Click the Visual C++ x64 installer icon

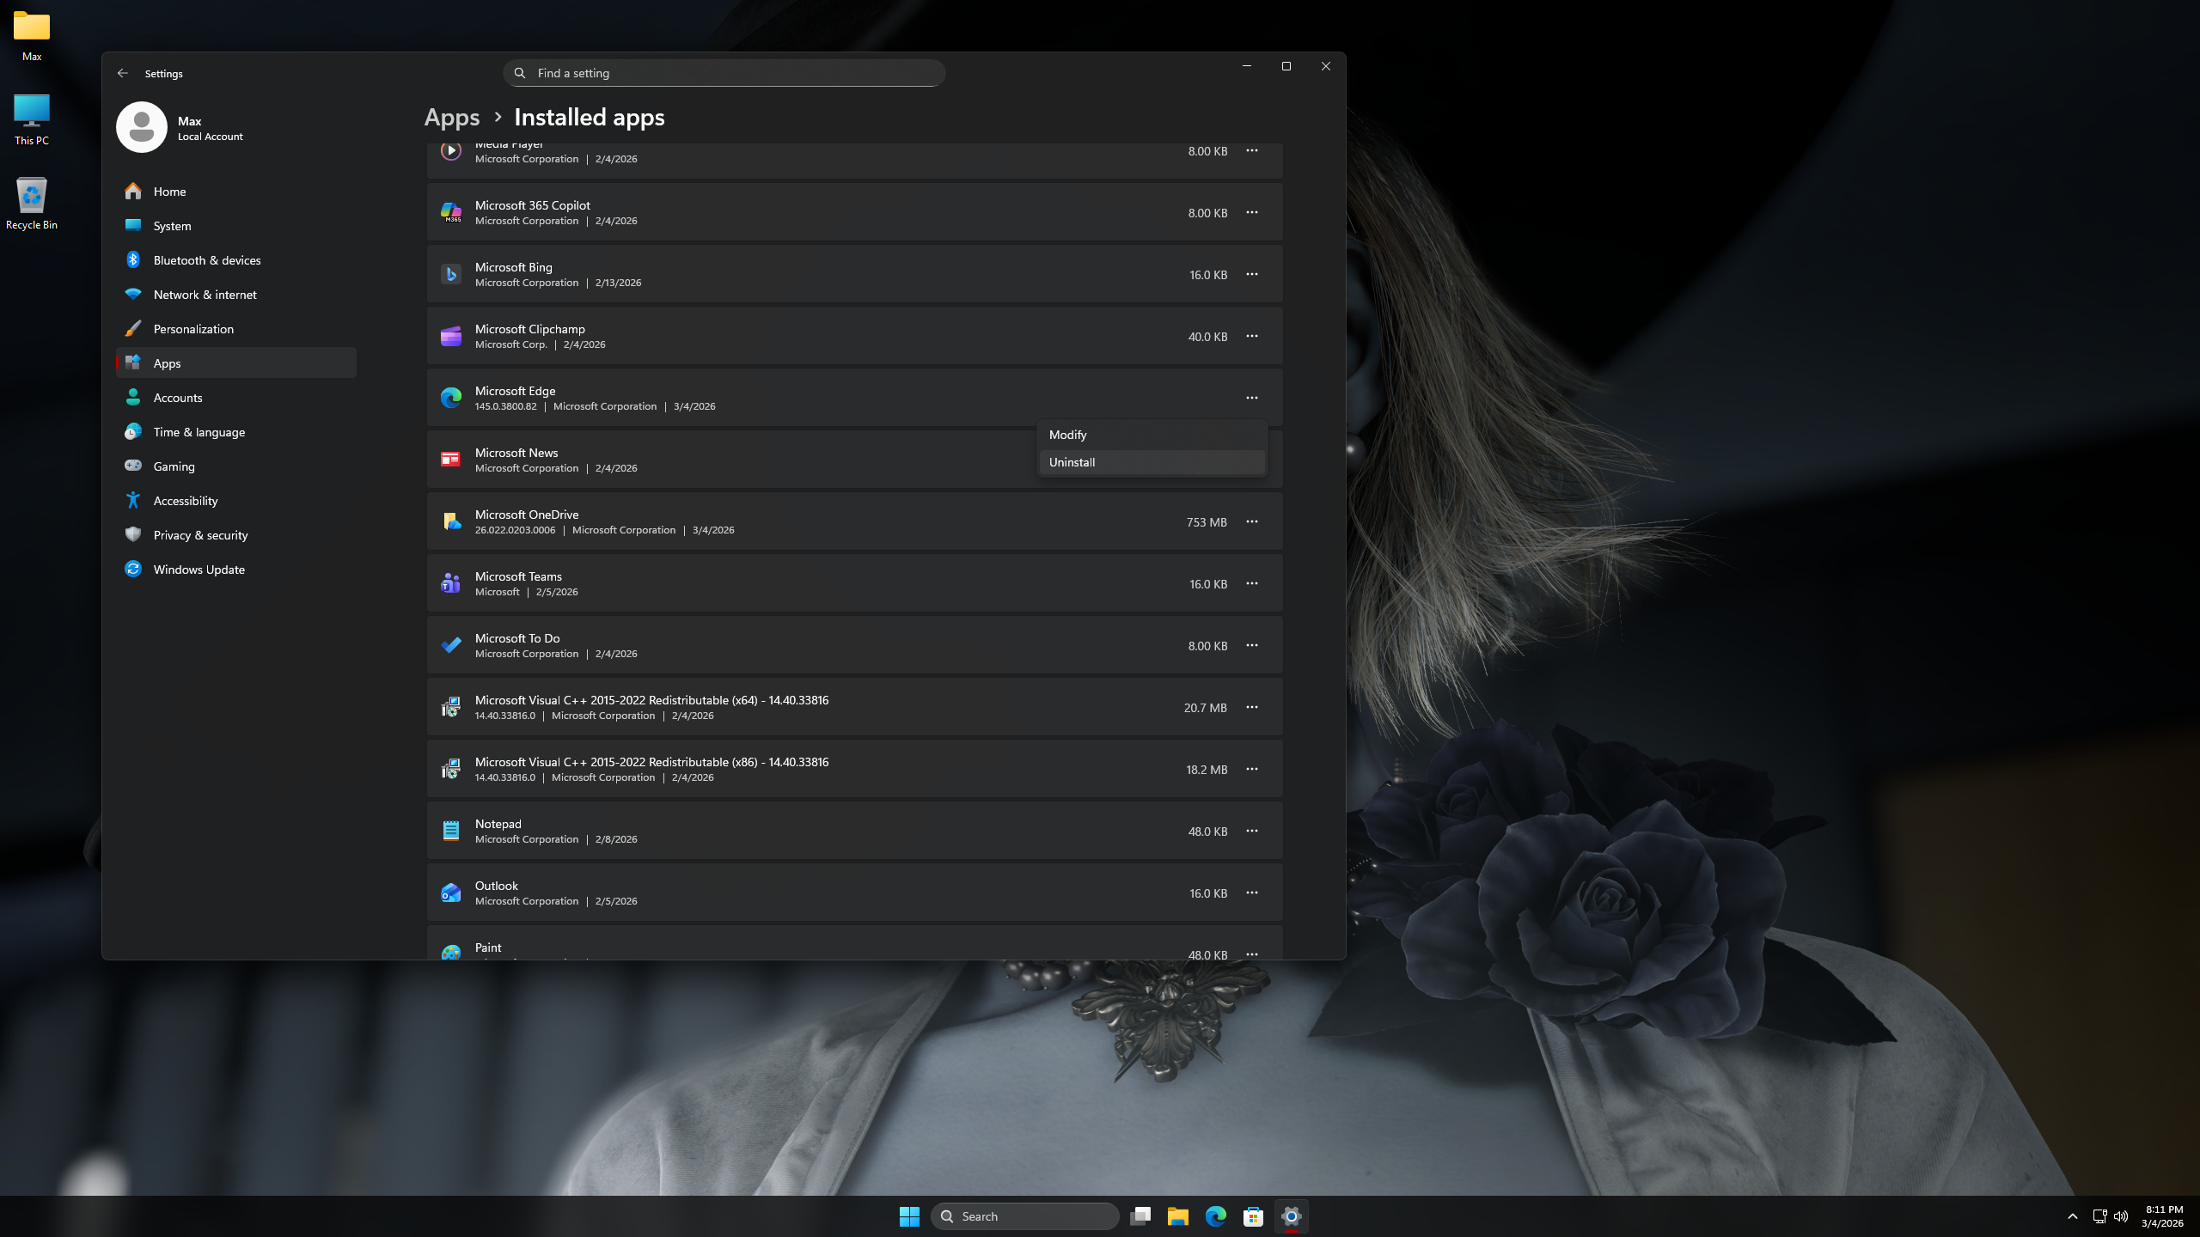pyautogui.click(x=451, y=707)
